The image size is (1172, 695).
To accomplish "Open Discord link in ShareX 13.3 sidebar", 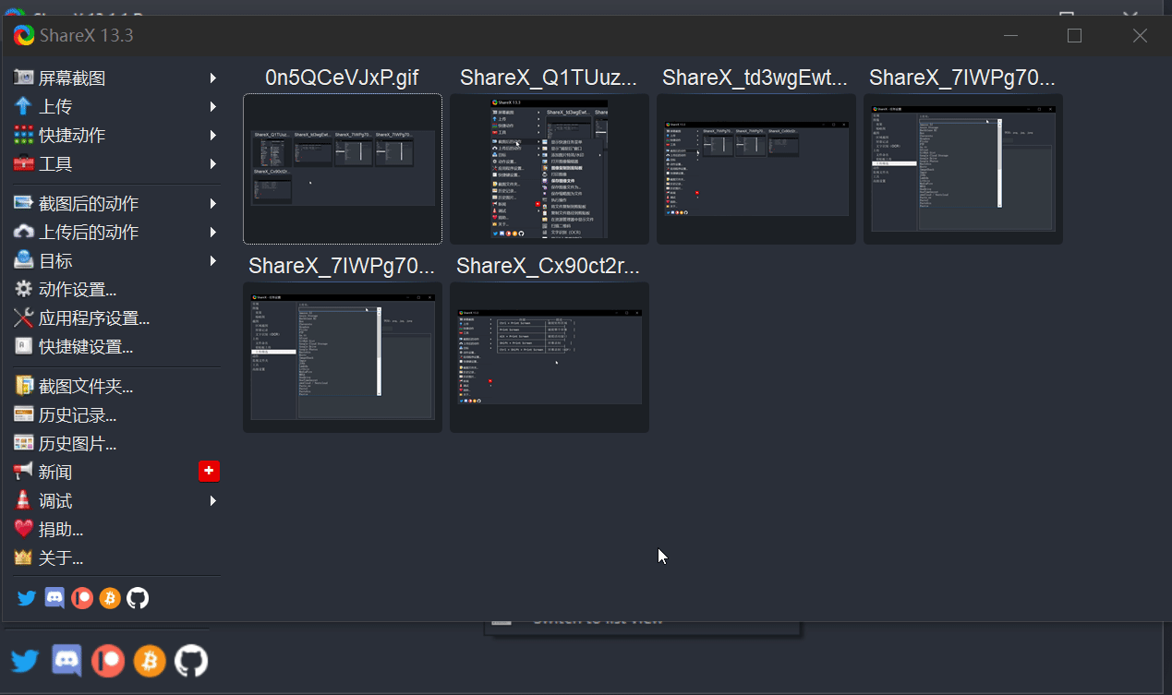I will tap(55, 598).
